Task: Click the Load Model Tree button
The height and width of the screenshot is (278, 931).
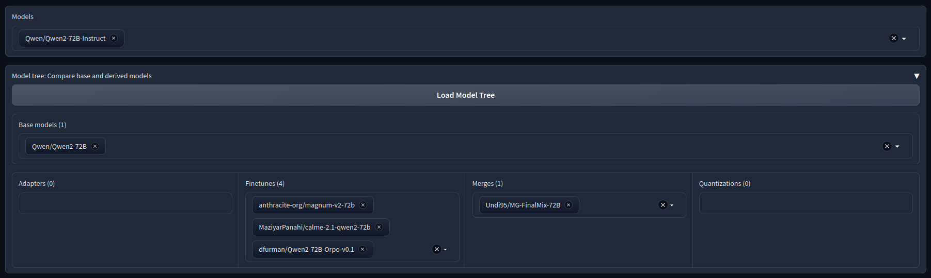Action: tap(465, 95)
